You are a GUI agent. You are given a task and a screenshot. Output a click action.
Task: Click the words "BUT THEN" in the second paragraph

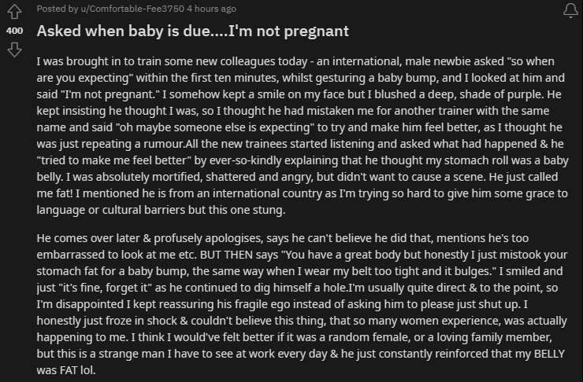239,255
